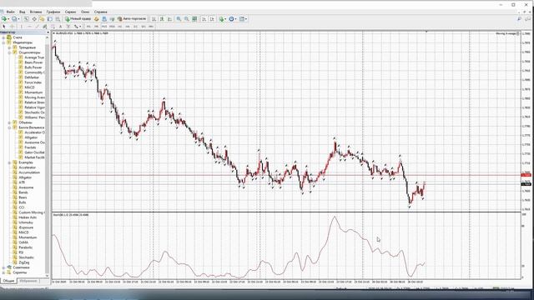Image resolution: width=534 pixels, height=300 pixels.
Task: Expand the Examples folder
Action: pyautogui.click(x=9, y=162)
